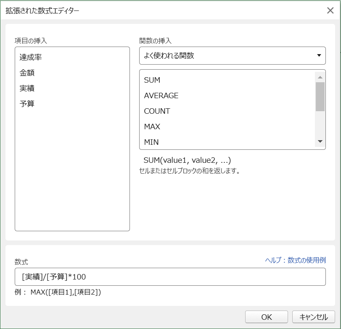This screenshot has width=341, height=329.
Task: Select the SUM function
Action: click(152, 80)
